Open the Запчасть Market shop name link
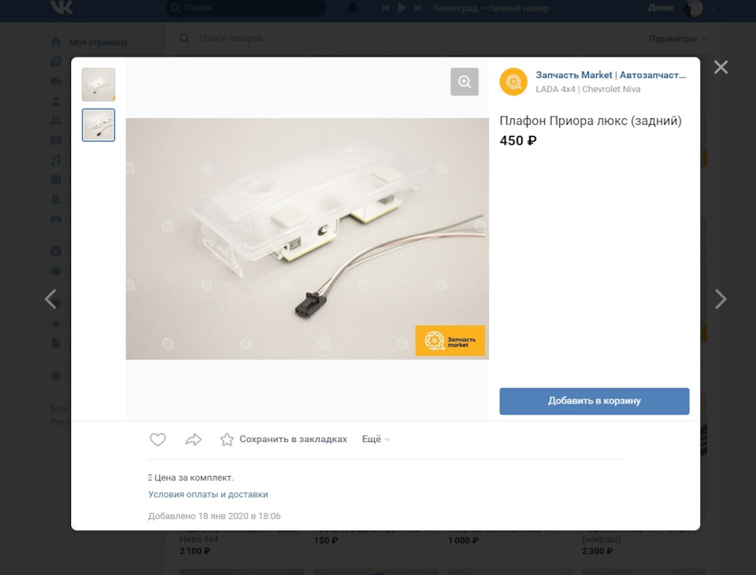Image resolution: width=756 pixels, height=575 pixels. pos(610,76)
